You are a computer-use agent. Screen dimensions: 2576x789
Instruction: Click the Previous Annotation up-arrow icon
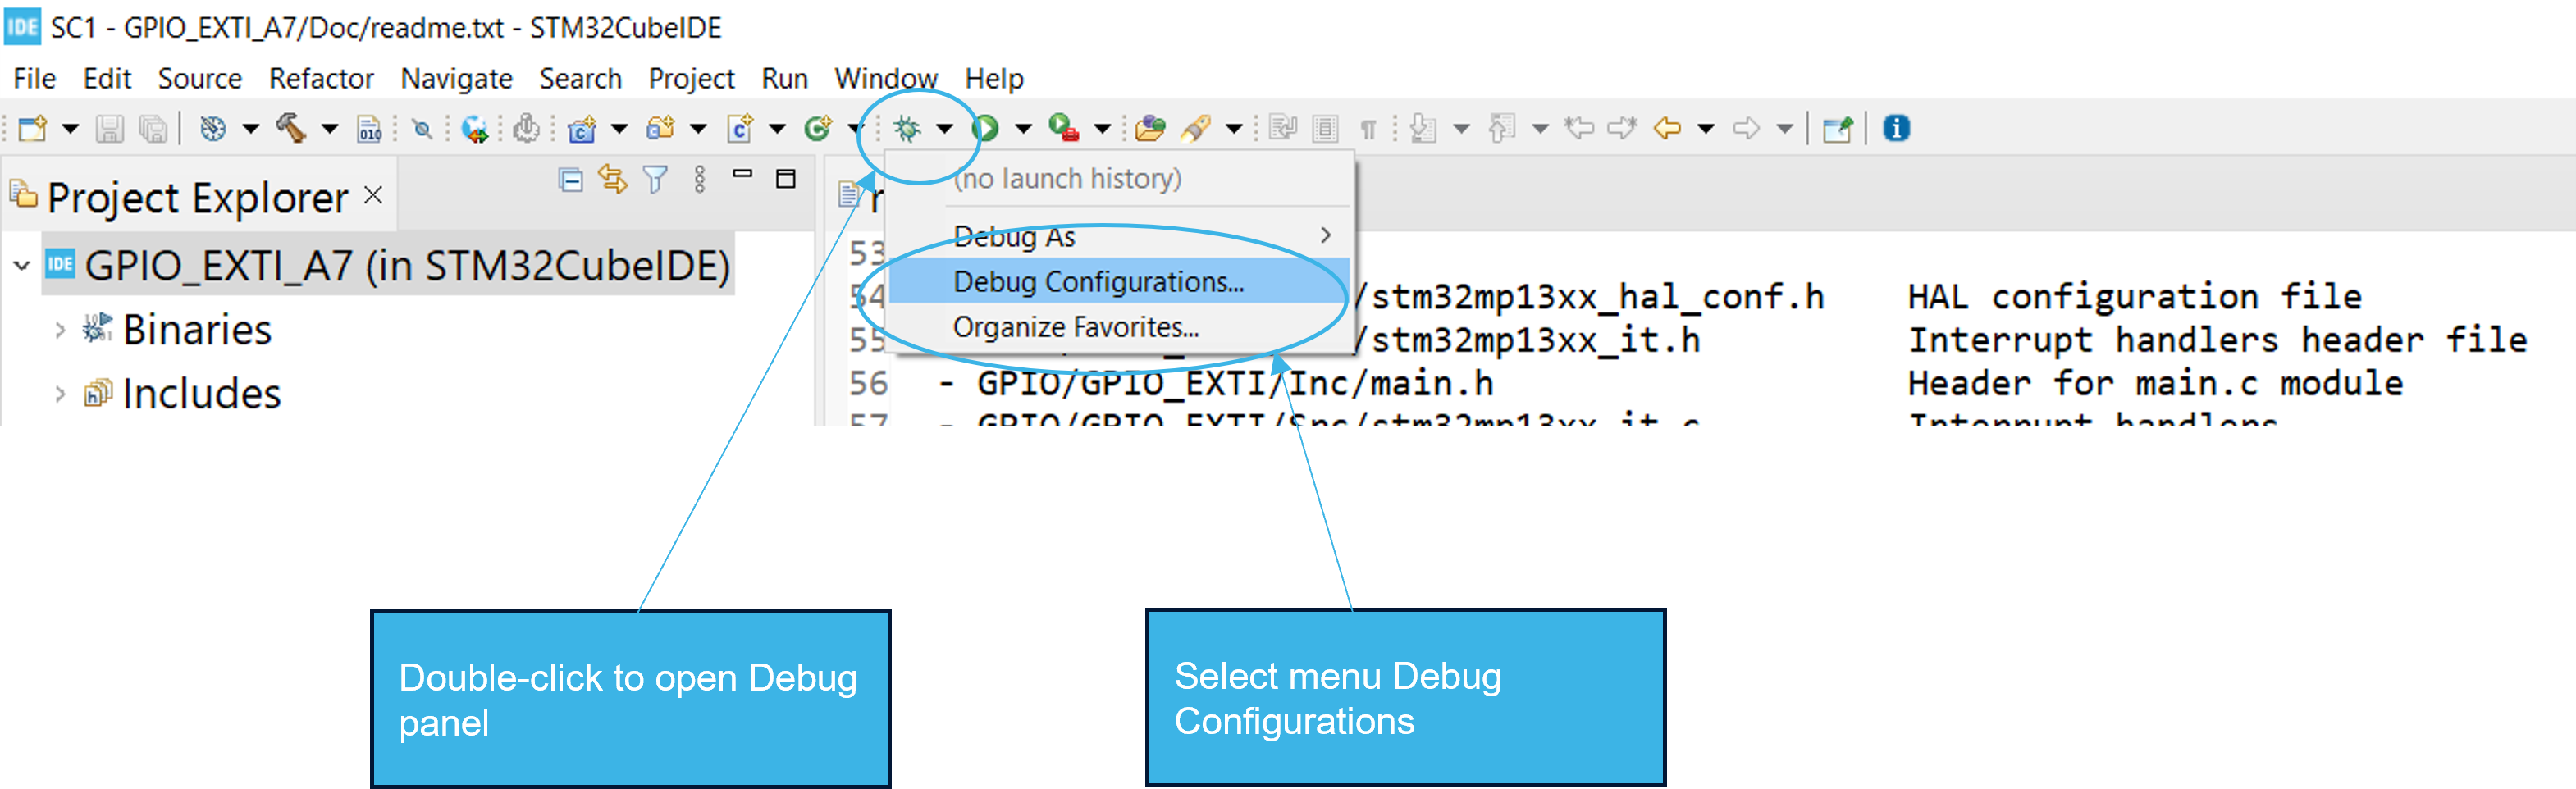click(x=1501, y=128)
